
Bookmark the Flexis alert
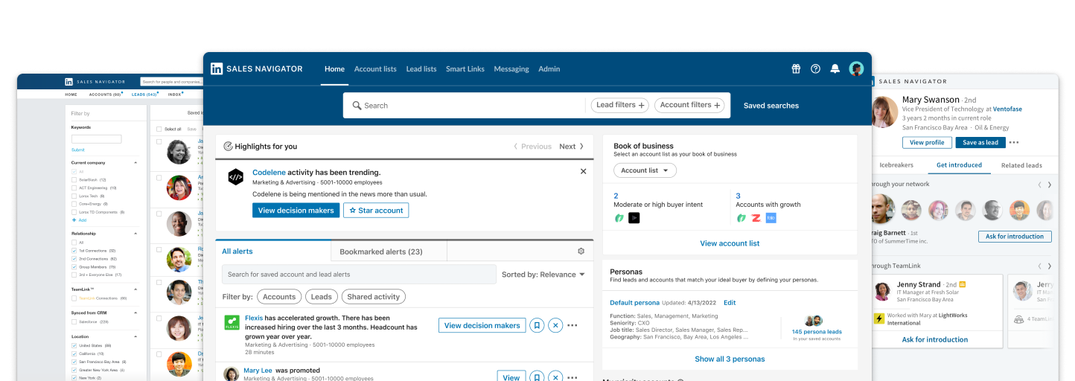(x=537, y=325)
